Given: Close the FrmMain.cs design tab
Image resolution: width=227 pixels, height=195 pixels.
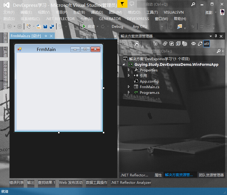Looking at the screenshot, I should 51,36.
